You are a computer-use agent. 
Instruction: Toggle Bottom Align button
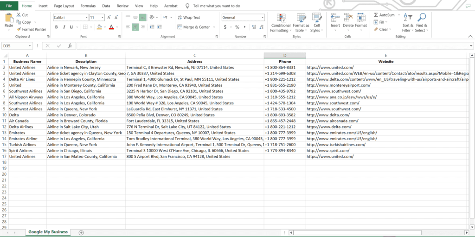(143, 17)
